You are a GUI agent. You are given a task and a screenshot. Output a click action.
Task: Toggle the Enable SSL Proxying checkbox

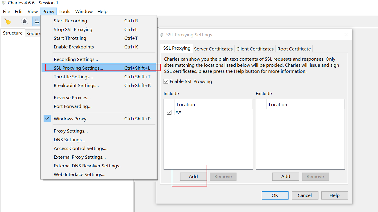pyautogui.click(x=166, y=81)
